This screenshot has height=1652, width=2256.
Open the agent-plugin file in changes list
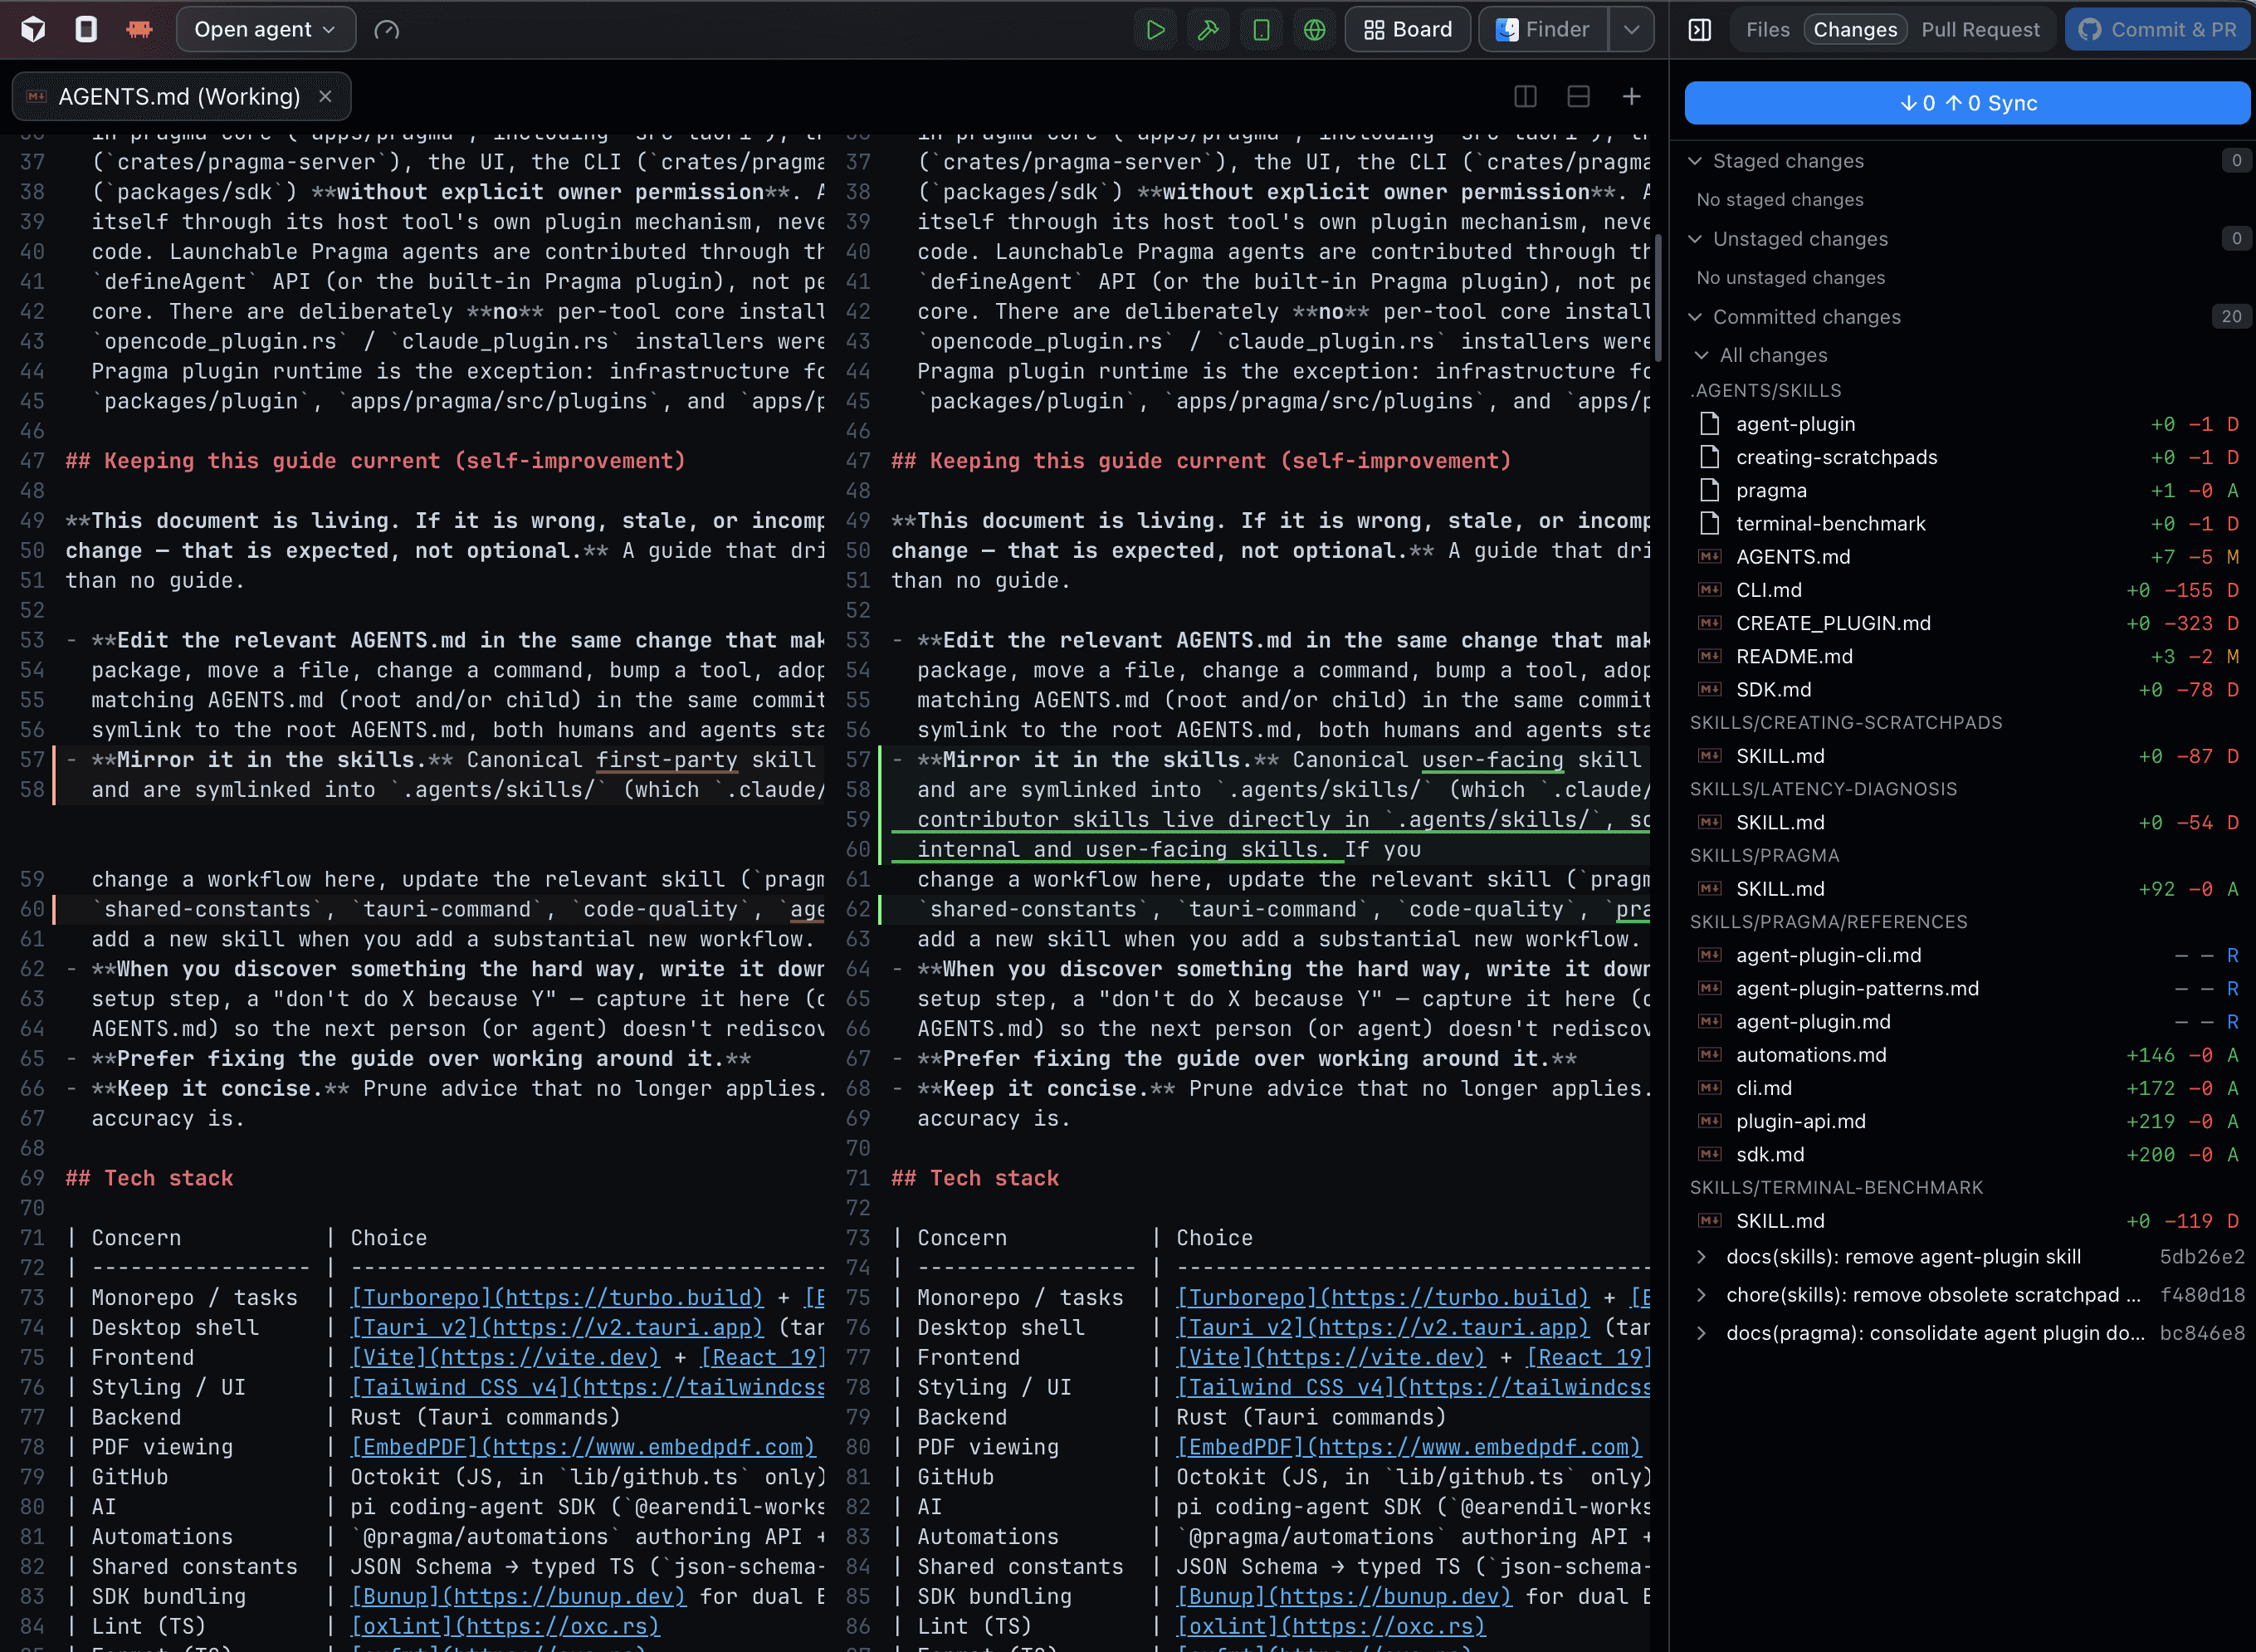(1967, 424)
